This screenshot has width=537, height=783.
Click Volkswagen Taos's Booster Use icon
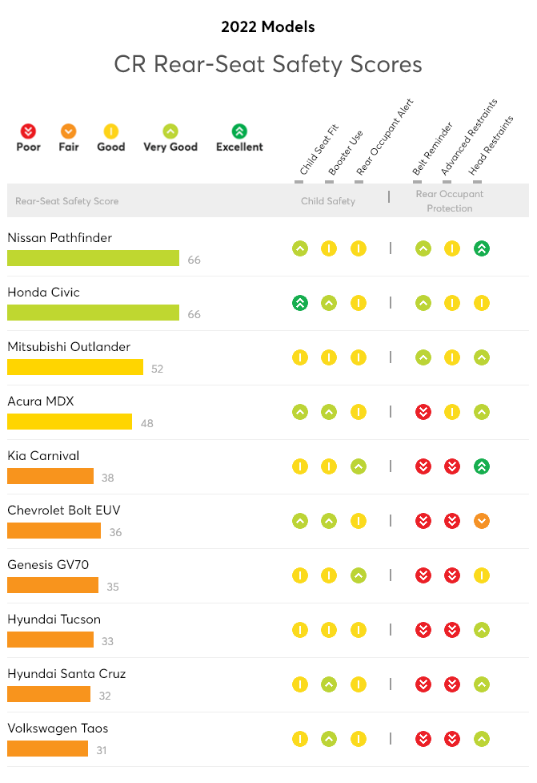coord(329,739)
